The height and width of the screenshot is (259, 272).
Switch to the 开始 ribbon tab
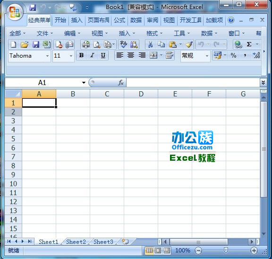pyautogui.click(x=60, y=20)
